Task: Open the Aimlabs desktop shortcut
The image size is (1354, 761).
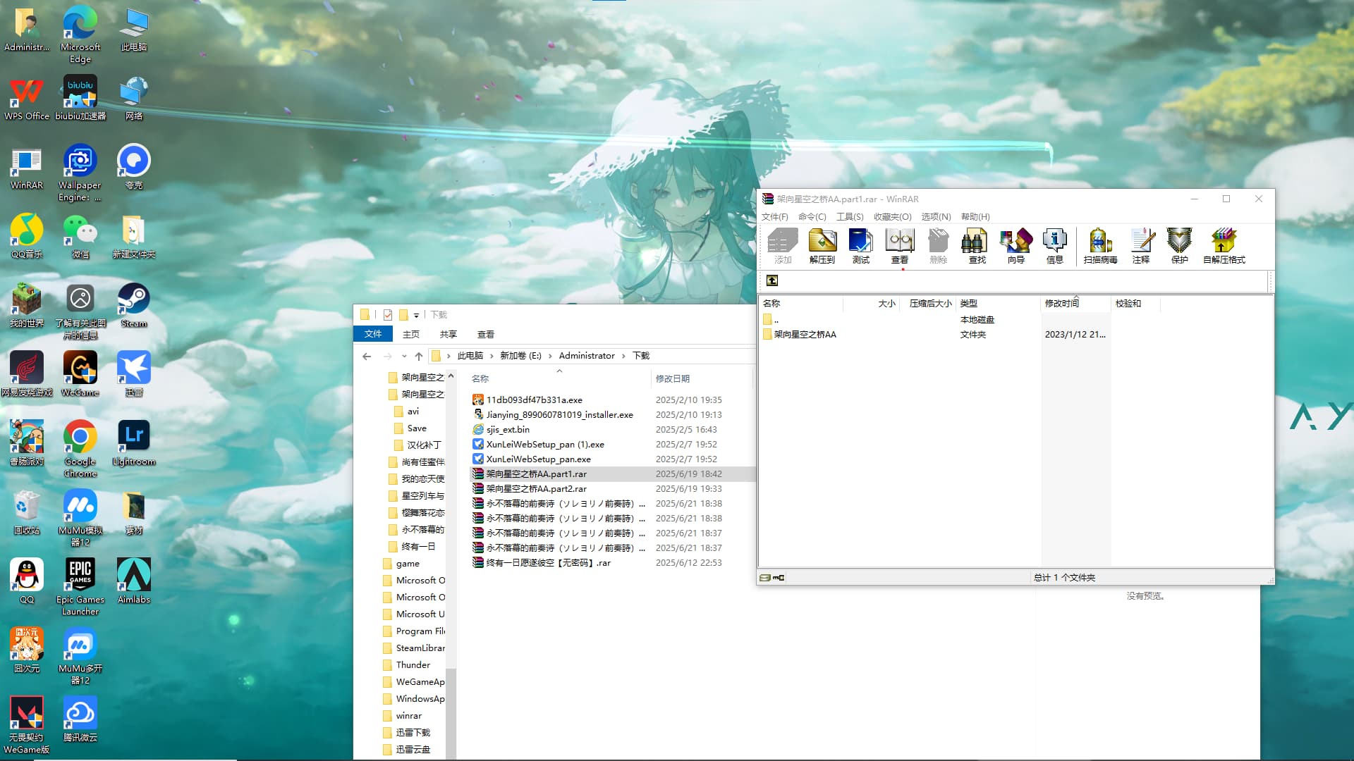Action: [133, 581]
